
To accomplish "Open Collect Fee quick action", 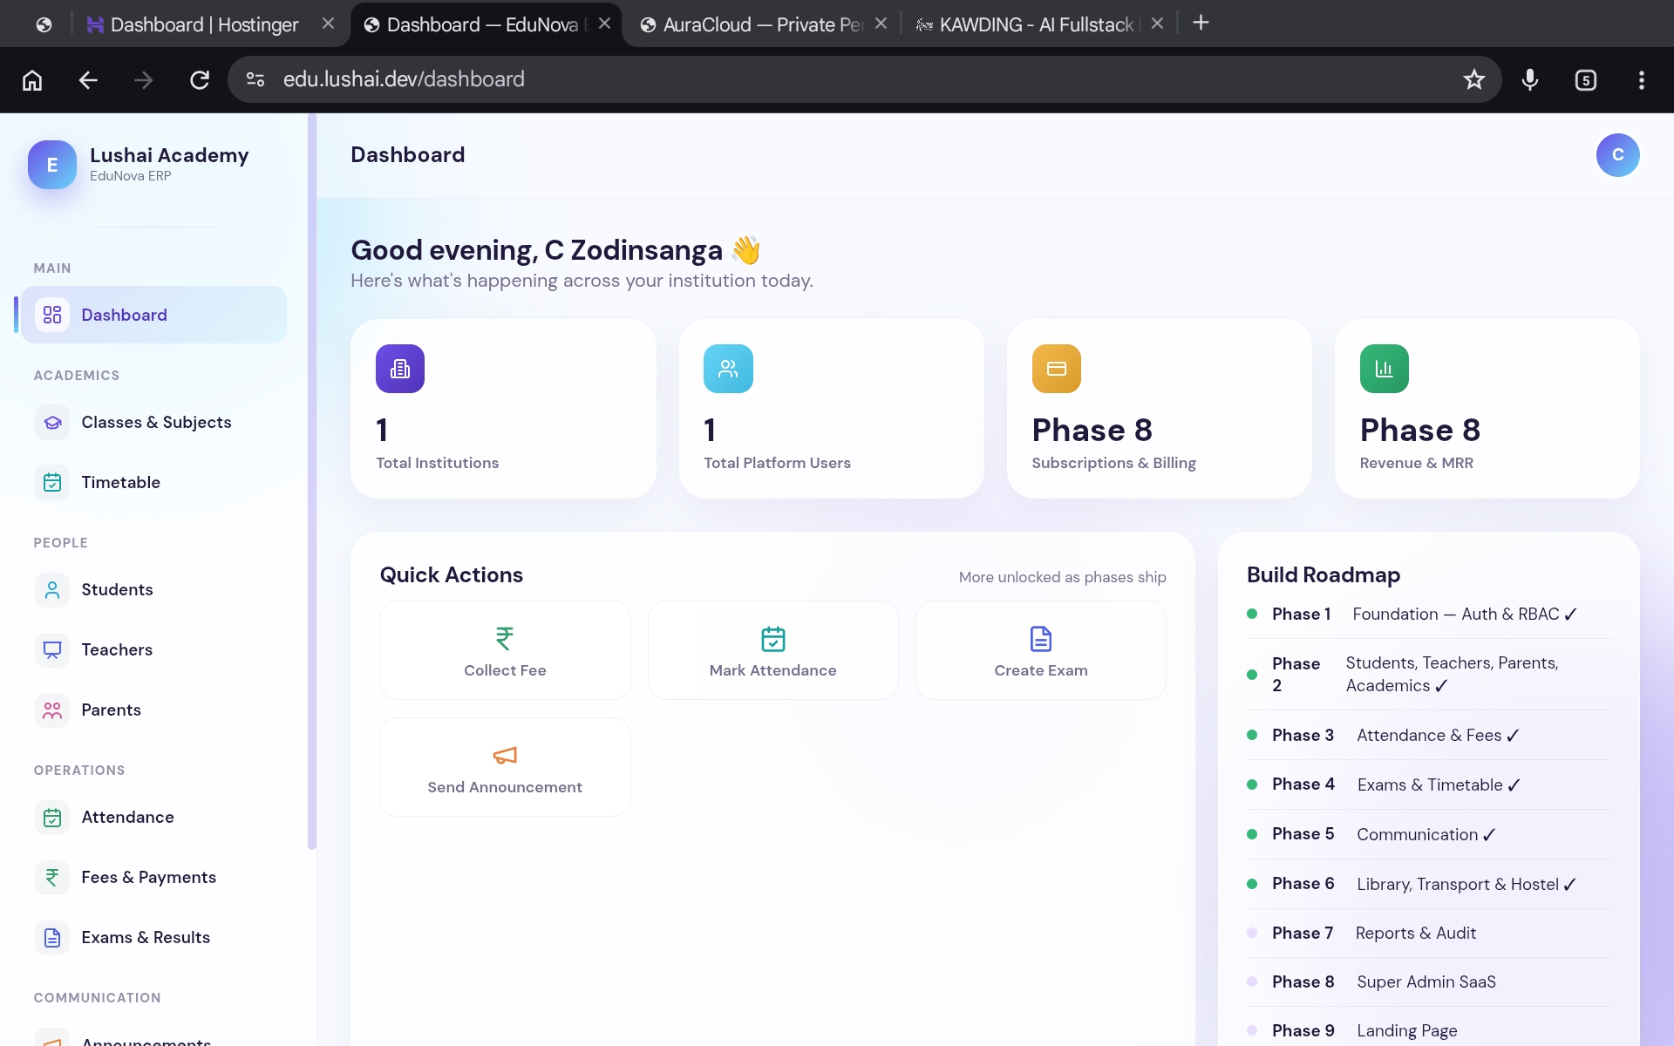I will click(x=505, y=650).
